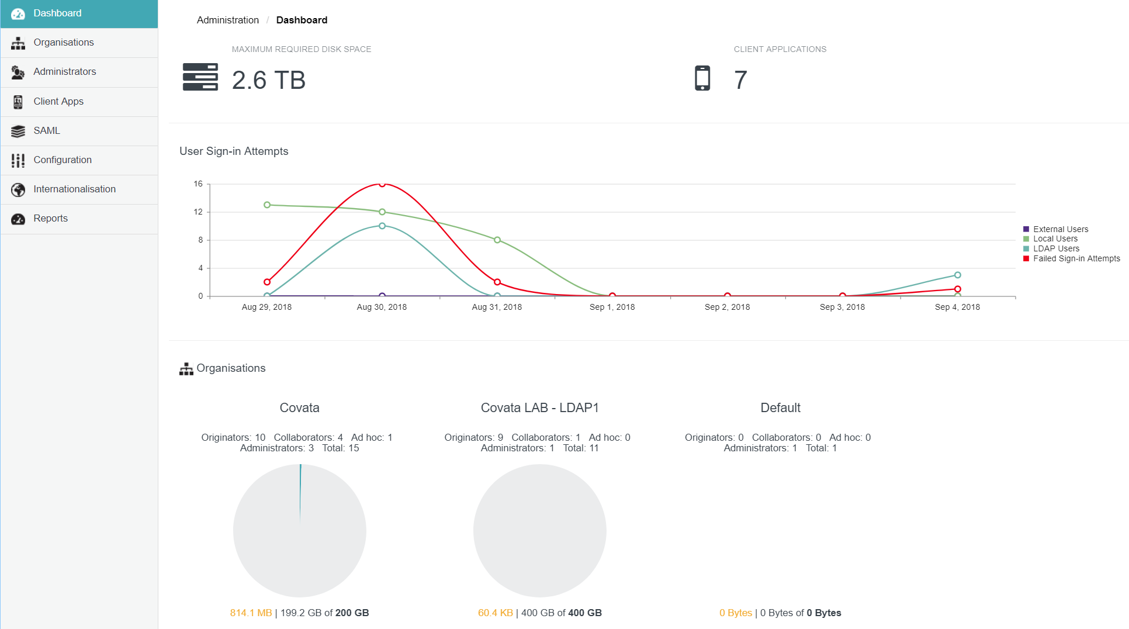The height and width of the screenshot is (629, 1129).
Task: Click the Covata LAB - LDAP1 pie chart
Action: click(540, 531)
